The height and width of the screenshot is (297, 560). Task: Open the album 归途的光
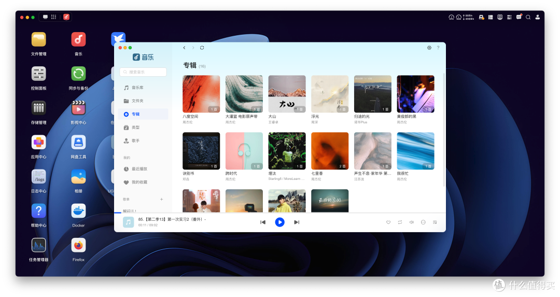[372, 94]
